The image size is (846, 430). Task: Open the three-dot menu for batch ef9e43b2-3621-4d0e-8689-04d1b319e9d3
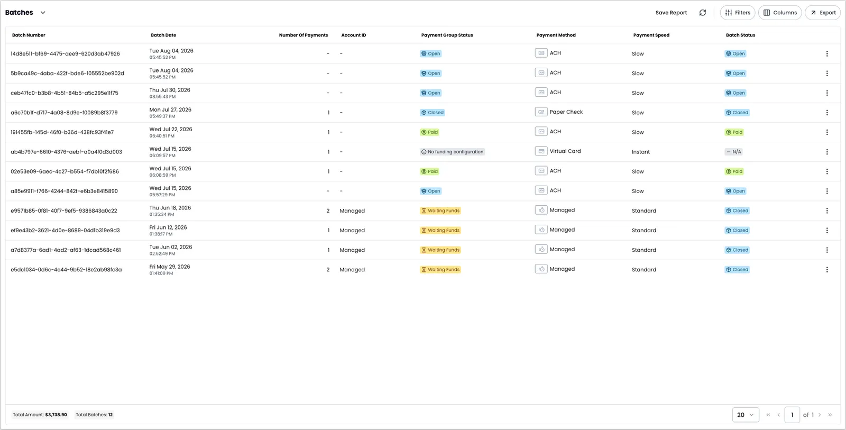pyautogui.click(x=827, y=230)
